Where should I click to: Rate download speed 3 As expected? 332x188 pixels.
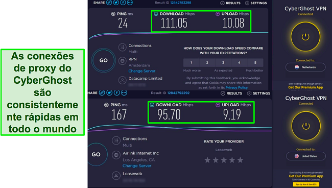pyautogui.click(x=223, y=63)
